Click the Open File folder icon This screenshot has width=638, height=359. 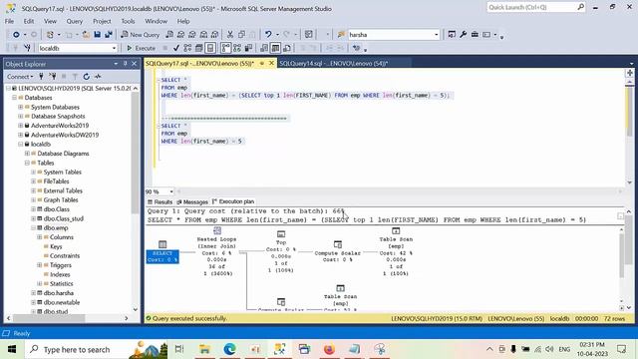coord(86,35)
